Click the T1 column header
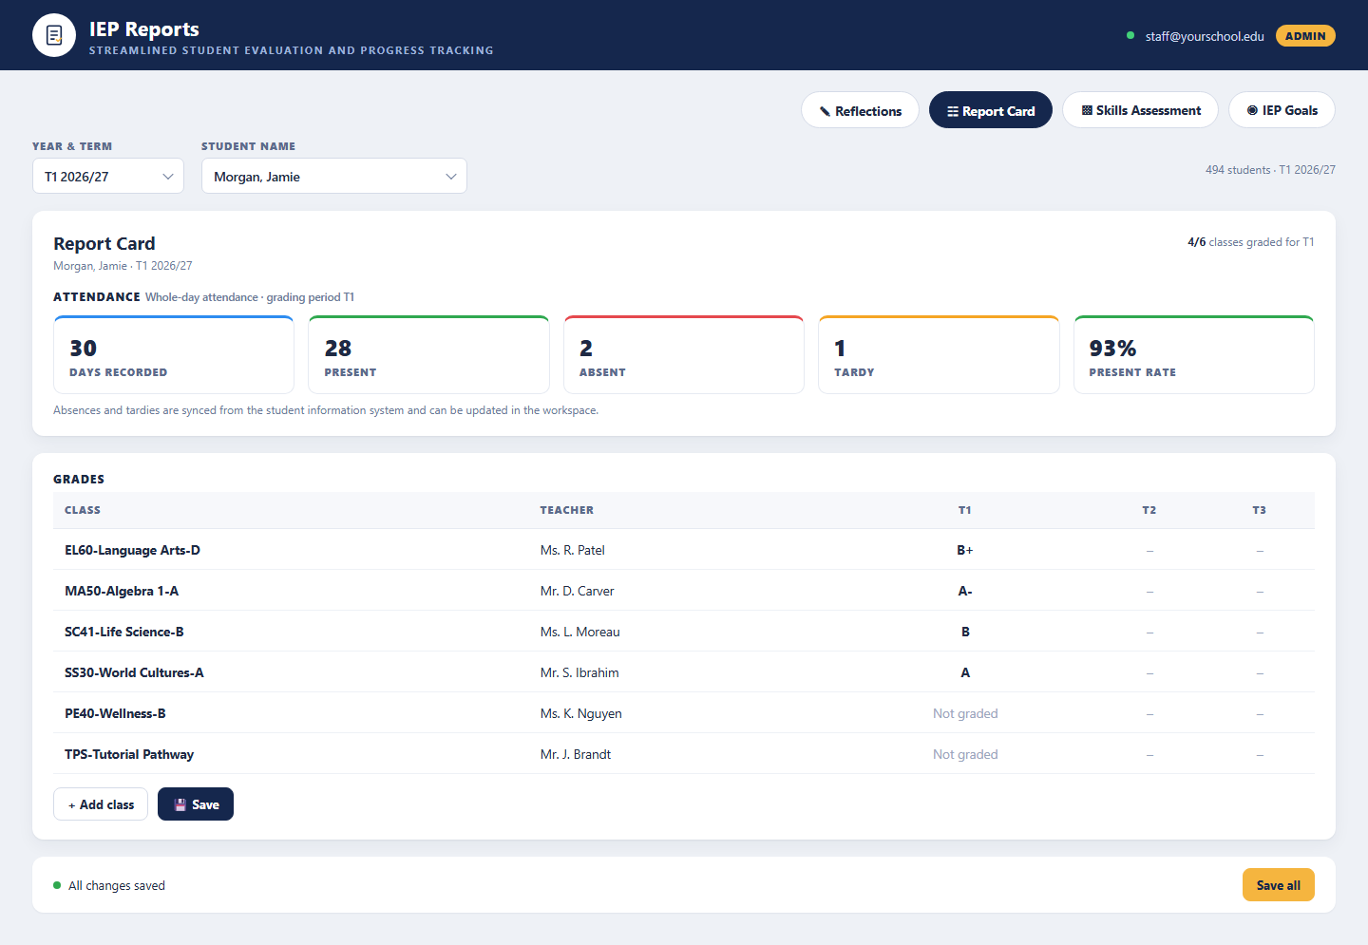The width and height of the screenshot is (1368, 945). (x=965, y=510)
